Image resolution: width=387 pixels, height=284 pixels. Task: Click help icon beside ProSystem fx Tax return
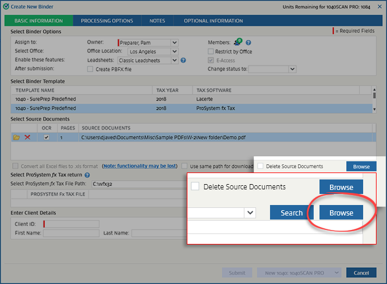click(87, 175)
